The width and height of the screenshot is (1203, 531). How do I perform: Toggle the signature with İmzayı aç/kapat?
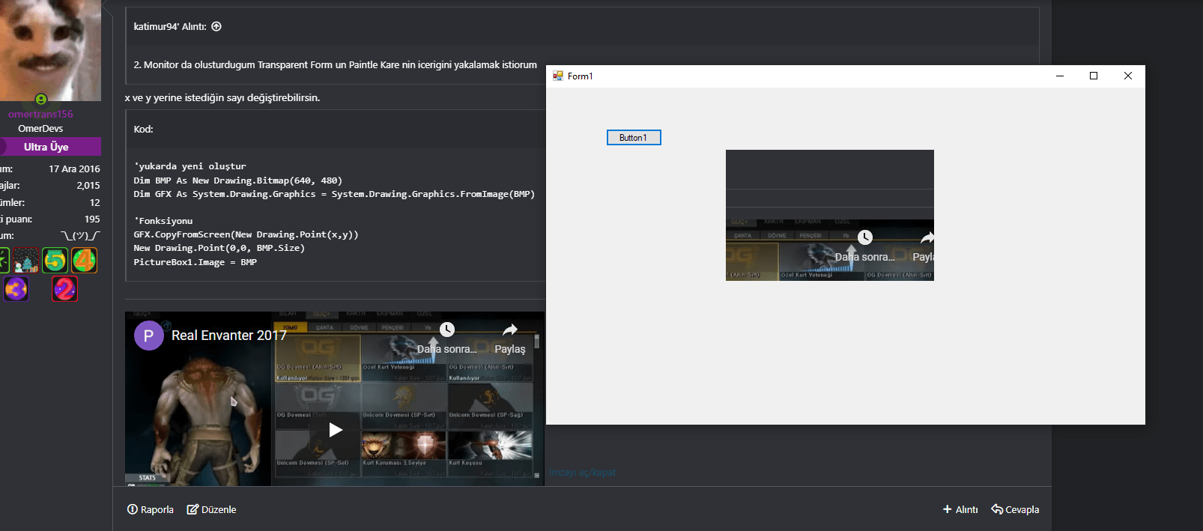[x=582, y=472]
